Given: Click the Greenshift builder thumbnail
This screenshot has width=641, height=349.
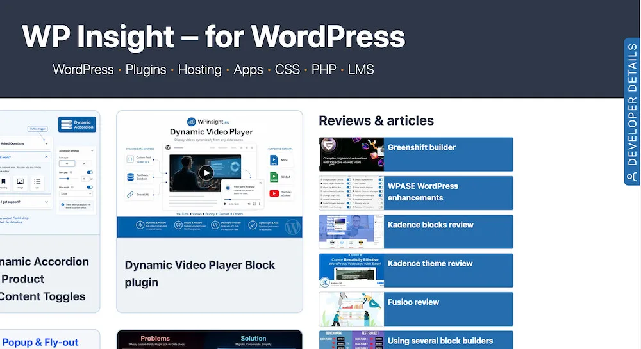Looking at the screenshot, I should click(x=351, y=154).
